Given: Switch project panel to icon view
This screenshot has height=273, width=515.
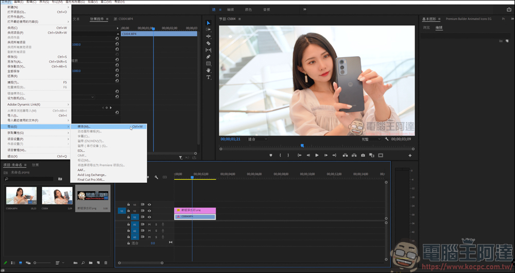Looking at the screenshot, I should pos(21,263).
